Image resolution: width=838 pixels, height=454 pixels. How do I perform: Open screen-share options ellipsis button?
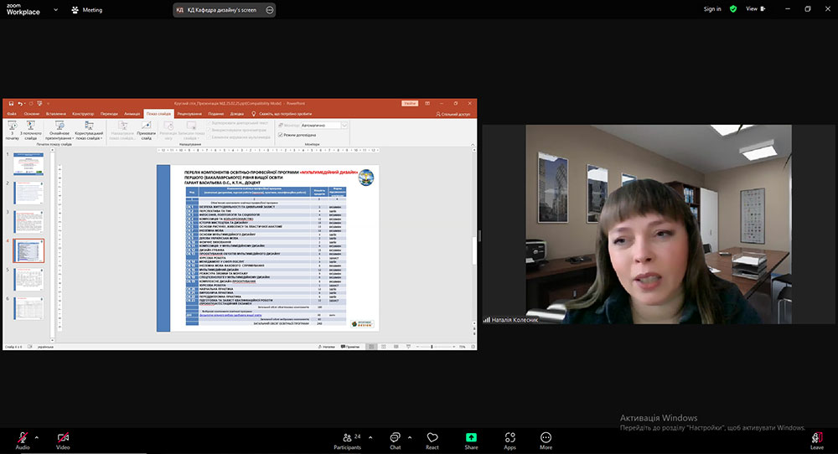pos(269,9)
